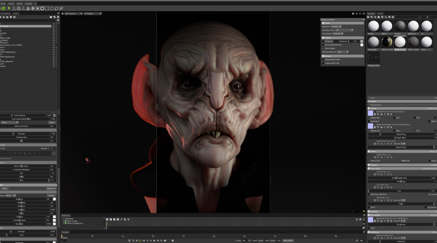
Task: Collapse the Quality section
Action: 343,23
